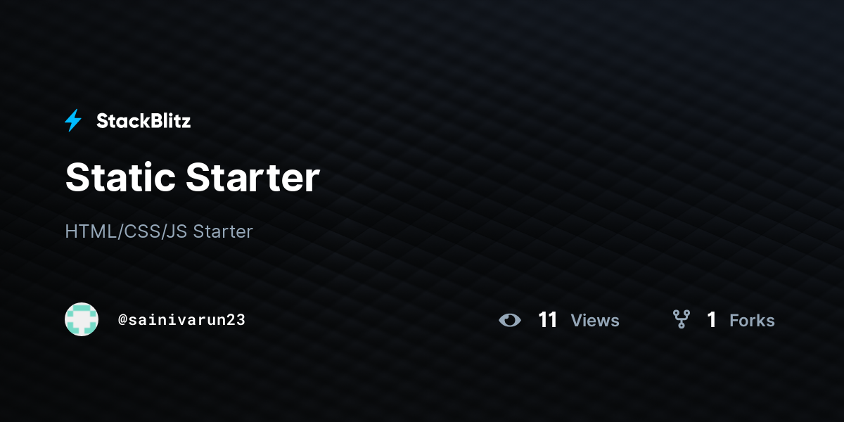Click the word Static in the title

point(120,177)
